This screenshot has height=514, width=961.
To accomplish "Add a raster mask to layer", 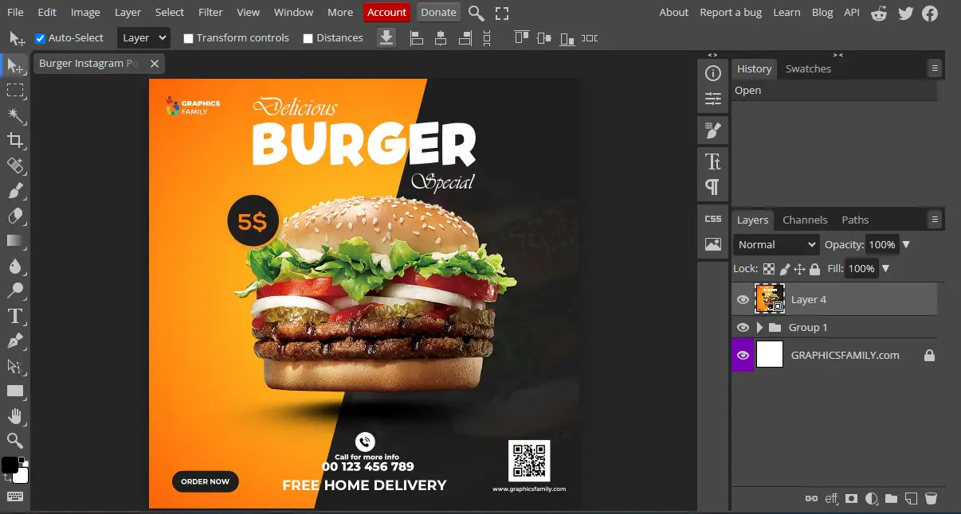I will [851, 499].
